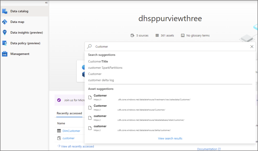Click file icon of salesdata Customer asset
This screenshot has width=258, height=151.
90,97
